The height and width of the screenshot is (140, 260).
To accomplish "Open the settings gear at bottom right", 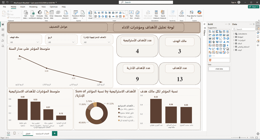I will (x=258, y=134).
